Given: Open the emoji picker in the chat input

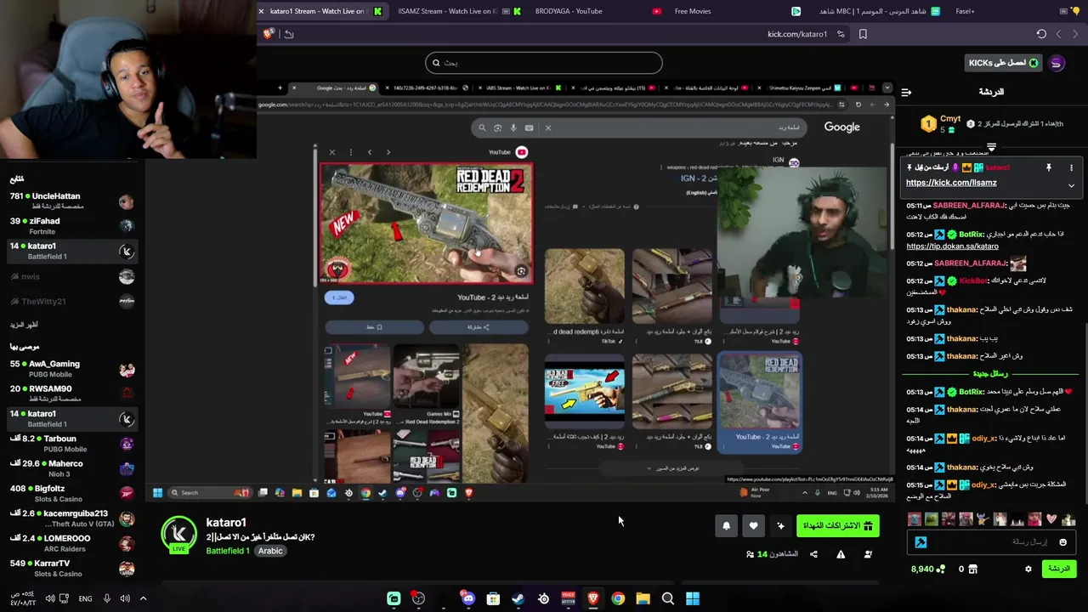Looking at the screenshot, I should tap(1062, 541).
